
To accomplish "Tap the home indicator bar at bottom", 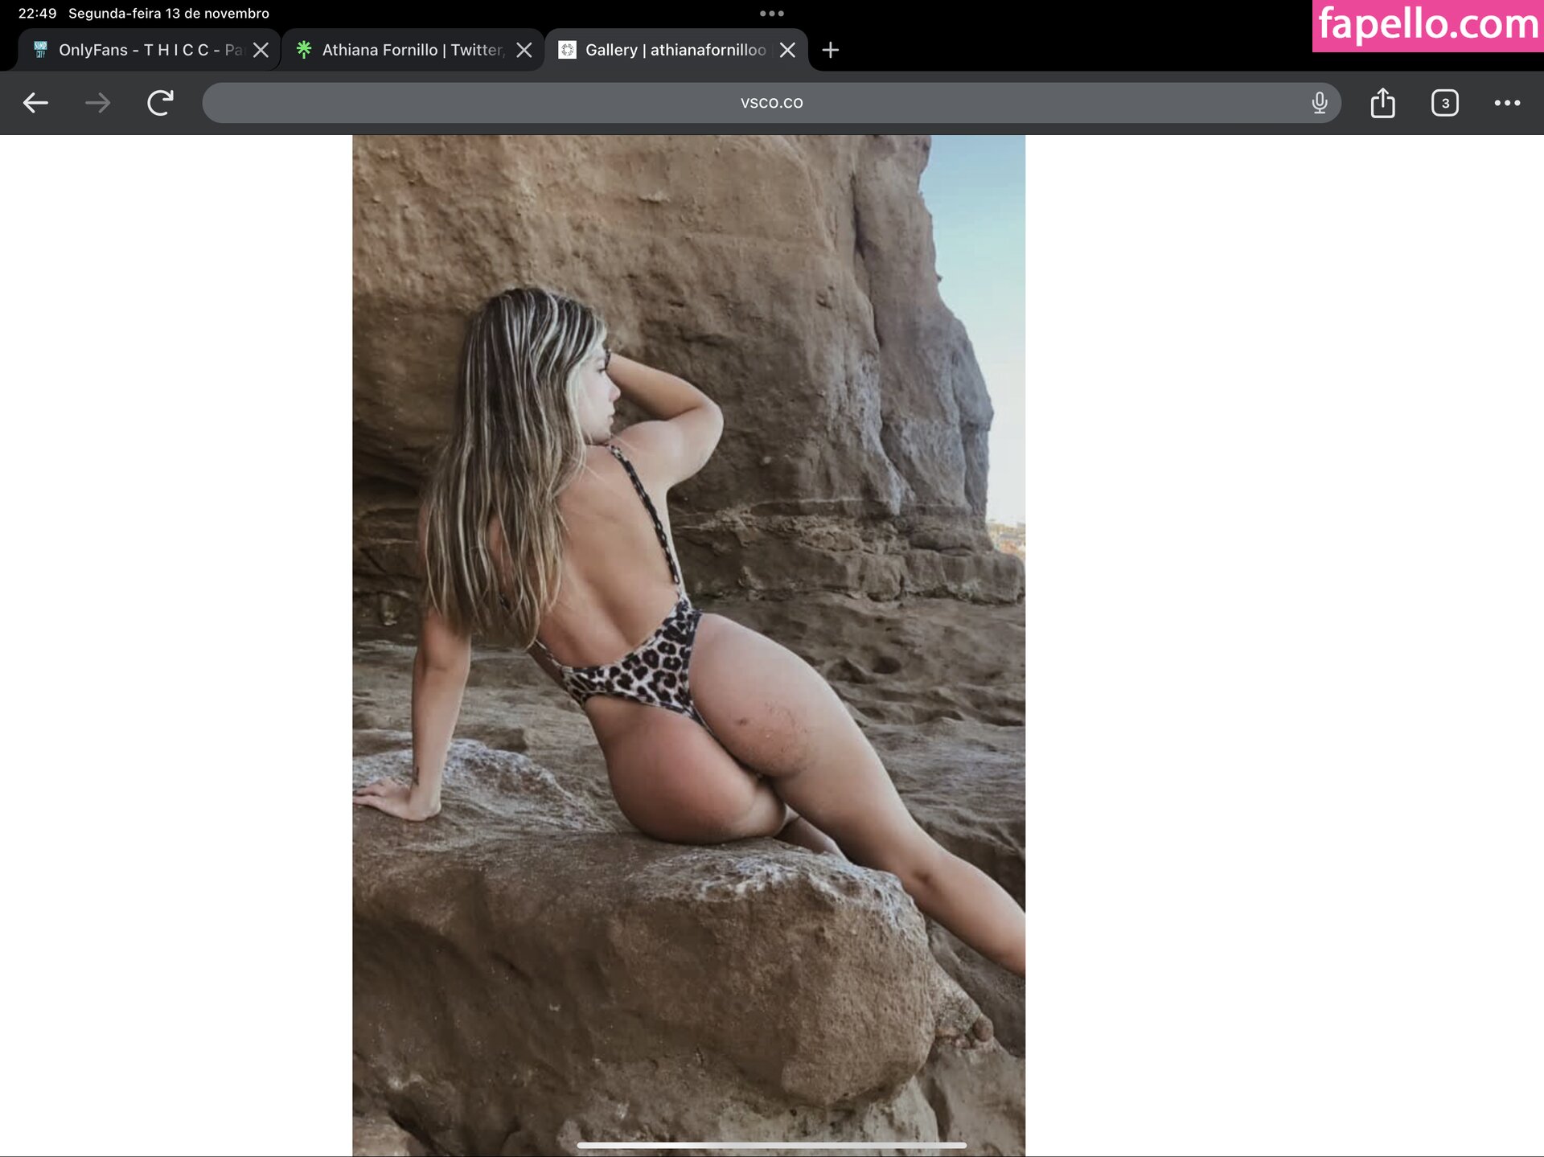I will pyautogui.click(x=771, y=1144).
